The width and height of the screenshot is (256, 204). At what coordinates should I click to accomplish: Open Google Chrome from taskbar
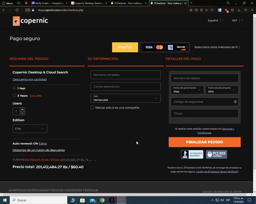(x=102, y=200)
